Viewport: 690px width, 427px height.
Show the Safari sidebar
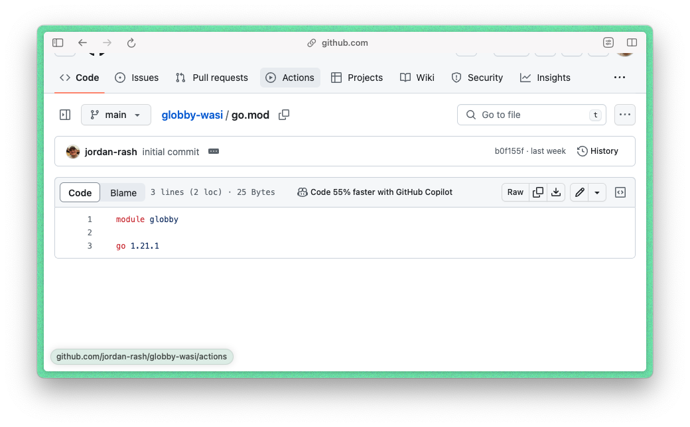pyautogui.click(x=58, y=43)
